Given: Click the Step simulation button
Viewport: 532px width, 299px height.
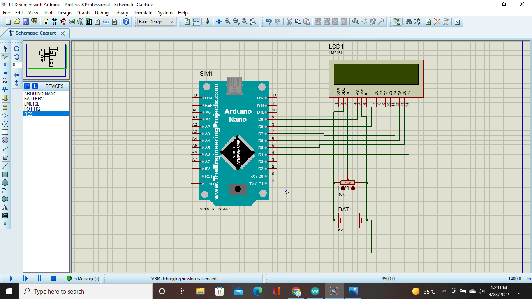Looking at the screenshot, I should point(25,278).
